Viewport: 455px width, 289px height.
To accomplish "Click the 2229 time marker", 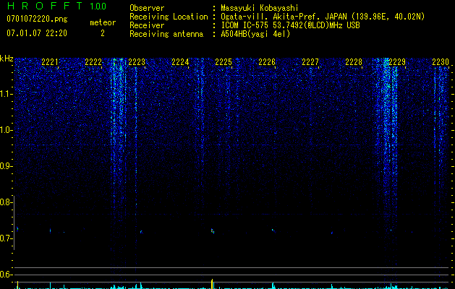I will point(397,61).
